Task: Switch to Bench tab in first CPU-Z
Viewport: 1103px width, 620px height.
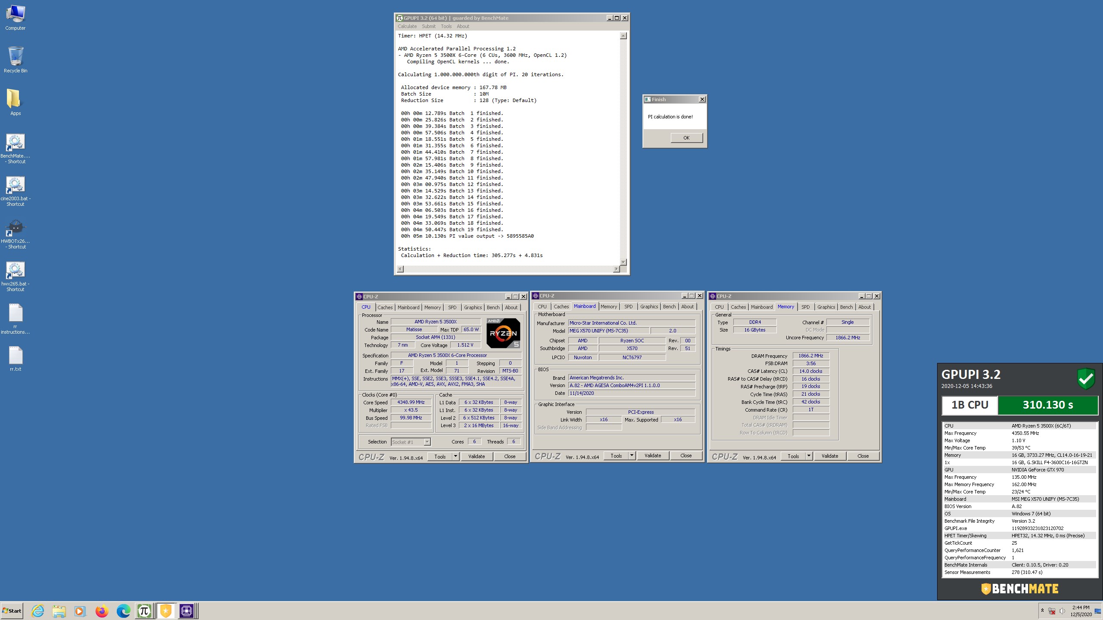Action: tap(493, 307)
